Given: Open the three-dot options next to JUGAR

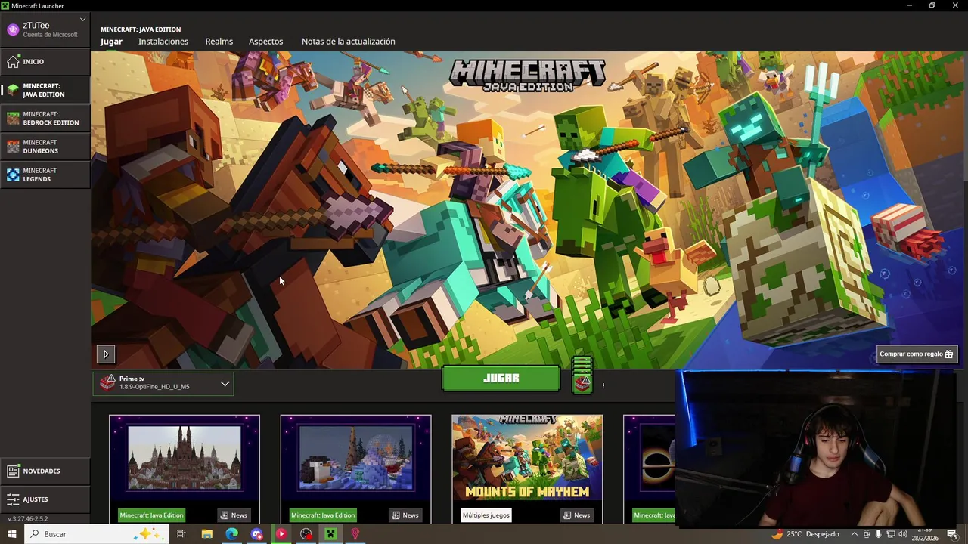Looking at the screenshot, I should click(603, 386).
